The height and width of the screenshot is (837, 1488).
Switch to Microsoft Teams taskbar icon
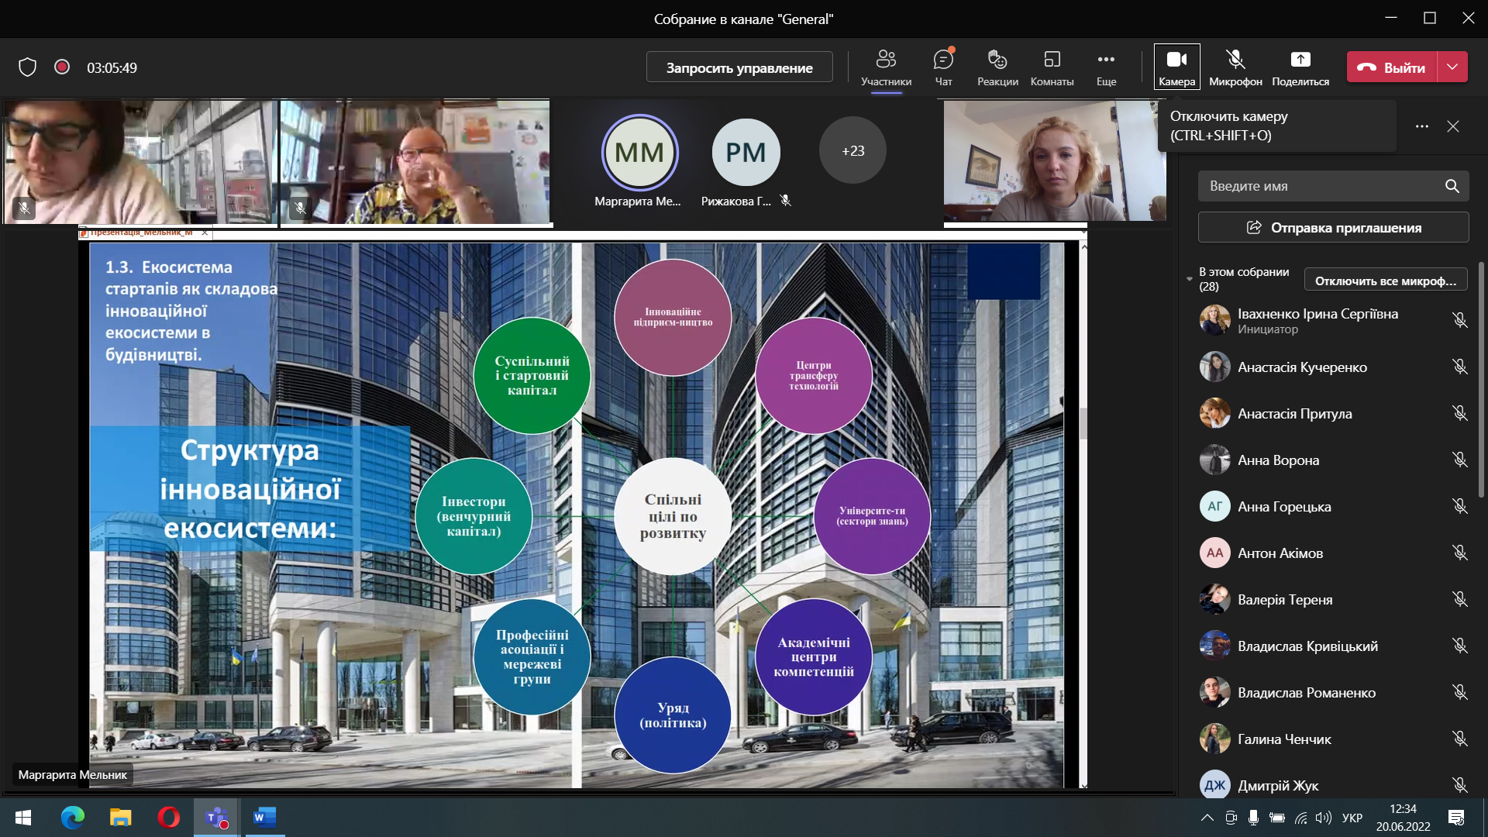tap(216, 818)
